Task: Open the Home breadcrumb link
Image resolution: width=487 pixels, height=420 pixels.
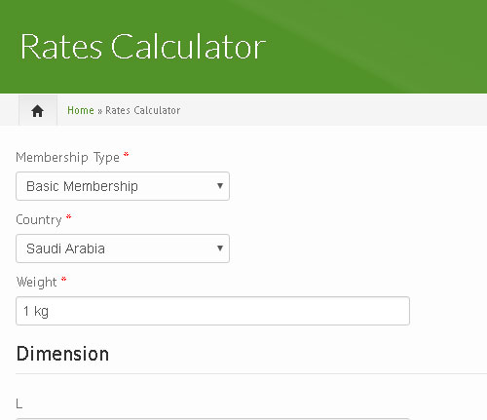Action: pos(81,110)
